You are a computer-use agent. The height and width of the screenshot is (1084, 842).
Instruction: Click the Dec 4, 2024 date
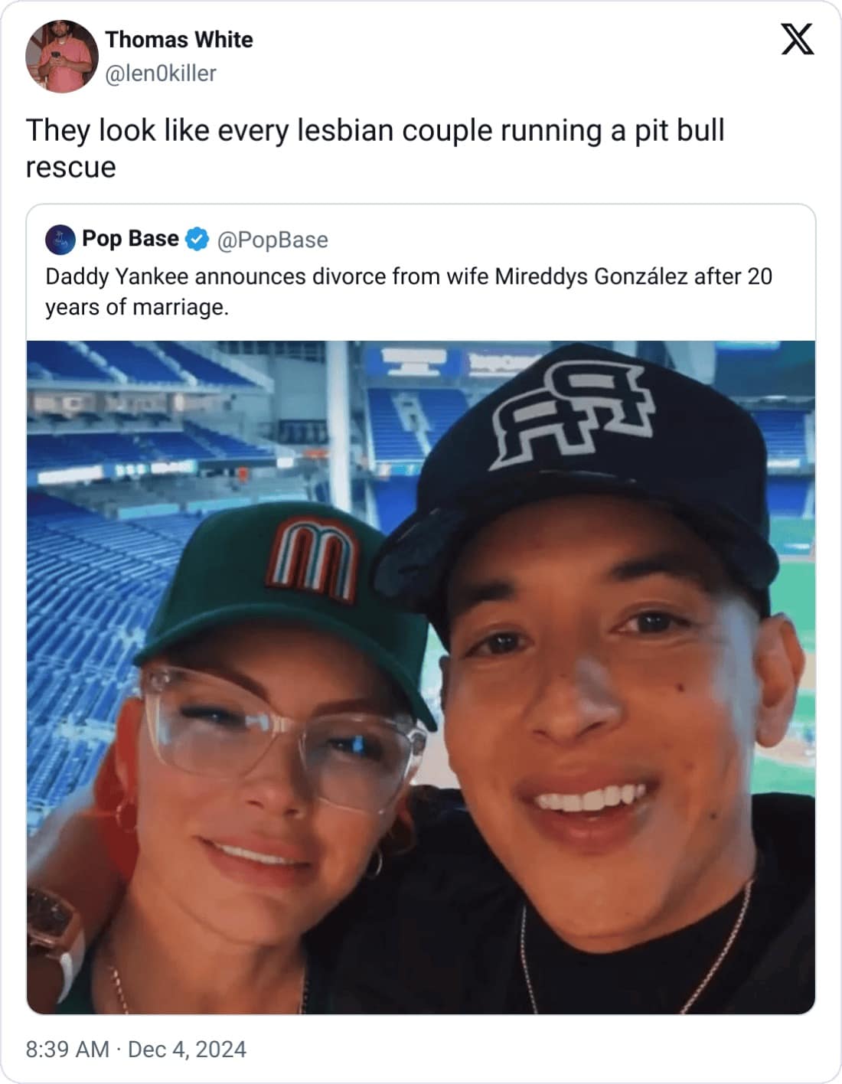point(187,1049)
